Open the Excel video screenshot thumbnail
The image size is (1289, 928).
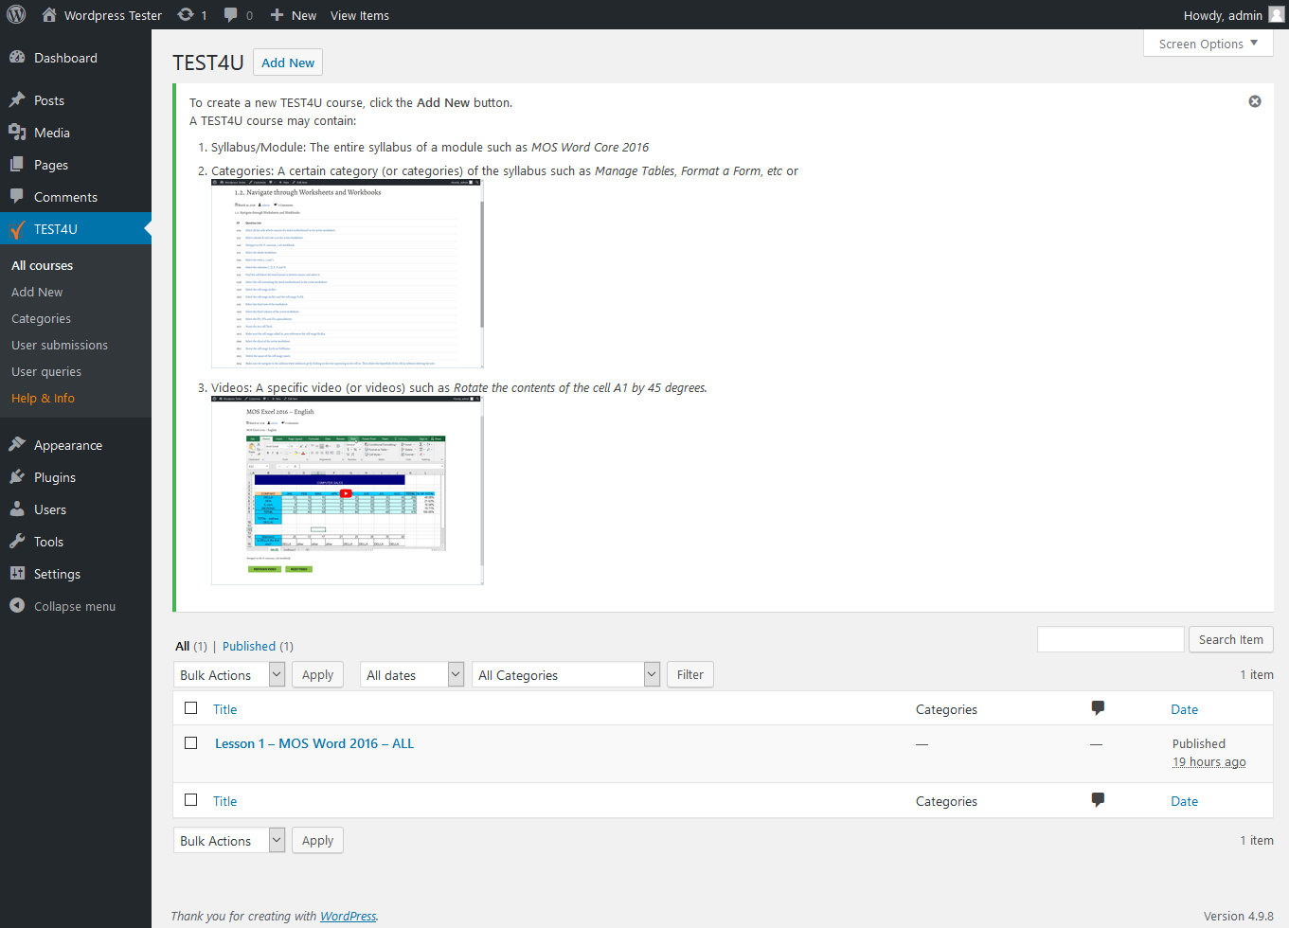[x=348, y=491]
